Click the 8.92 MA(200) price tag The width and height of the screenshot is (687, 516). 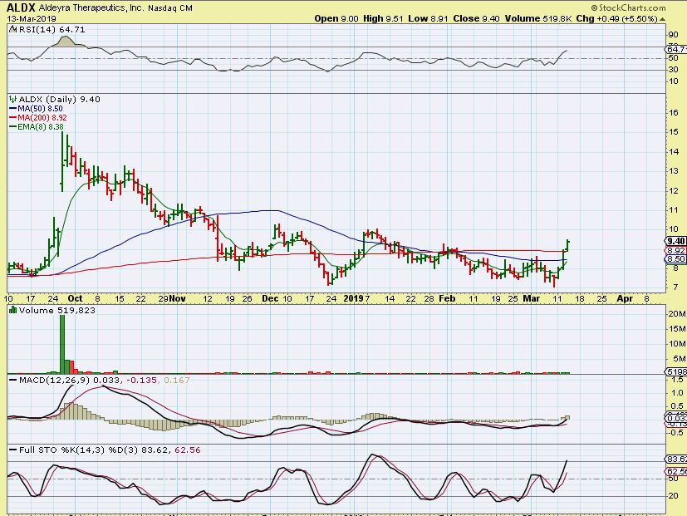(x=675, y=250)
